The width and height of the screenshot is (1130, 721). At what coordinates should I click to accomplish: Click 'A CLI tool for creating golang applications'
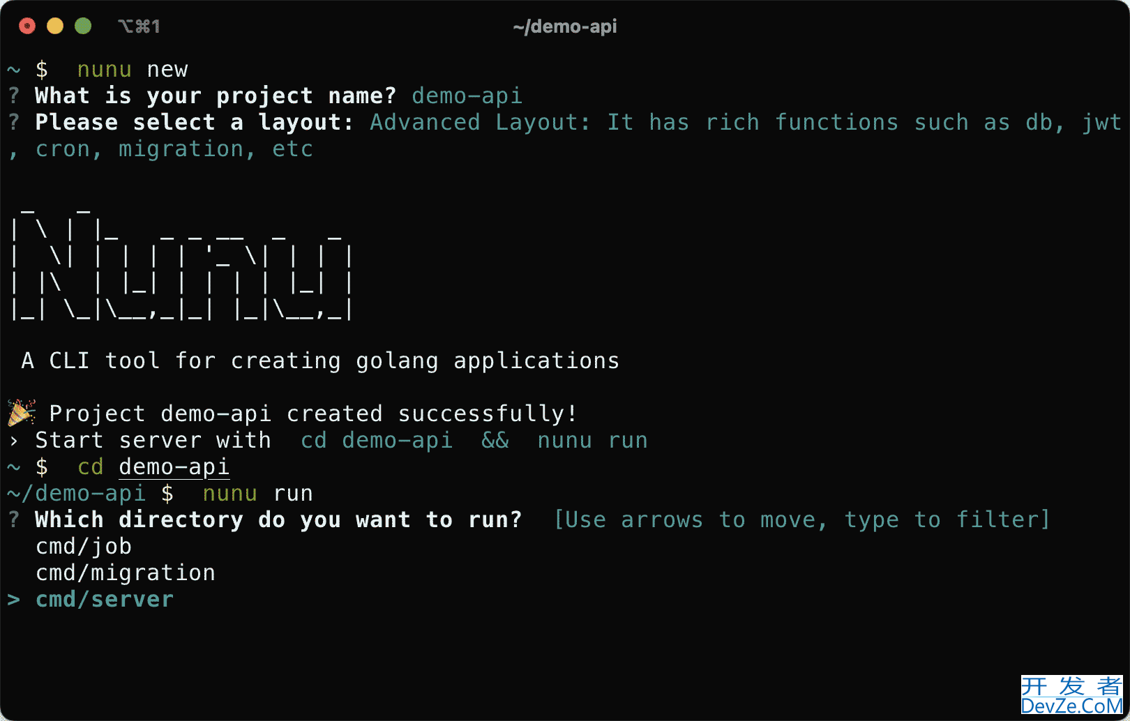point(320,360)
